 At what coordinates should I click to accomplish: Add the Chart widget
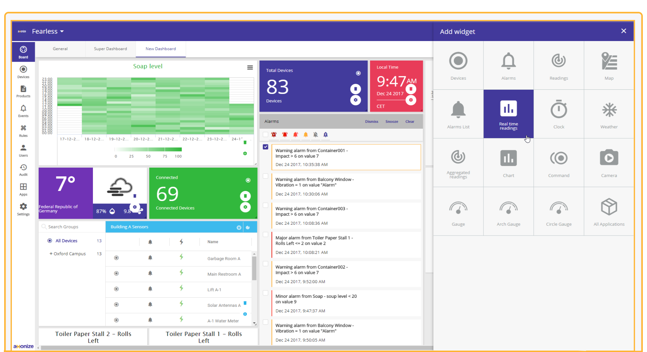[x=508, y=163]
